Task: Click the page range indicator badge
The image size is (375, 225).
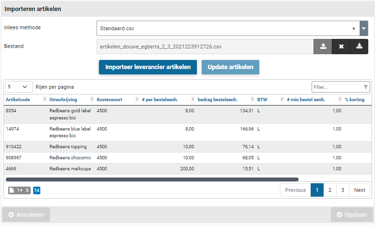Action: [19, 190]
